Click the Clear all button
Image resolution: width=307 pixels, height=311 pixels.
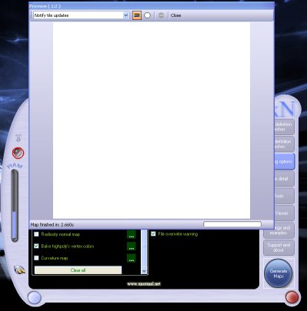[78, 270]
